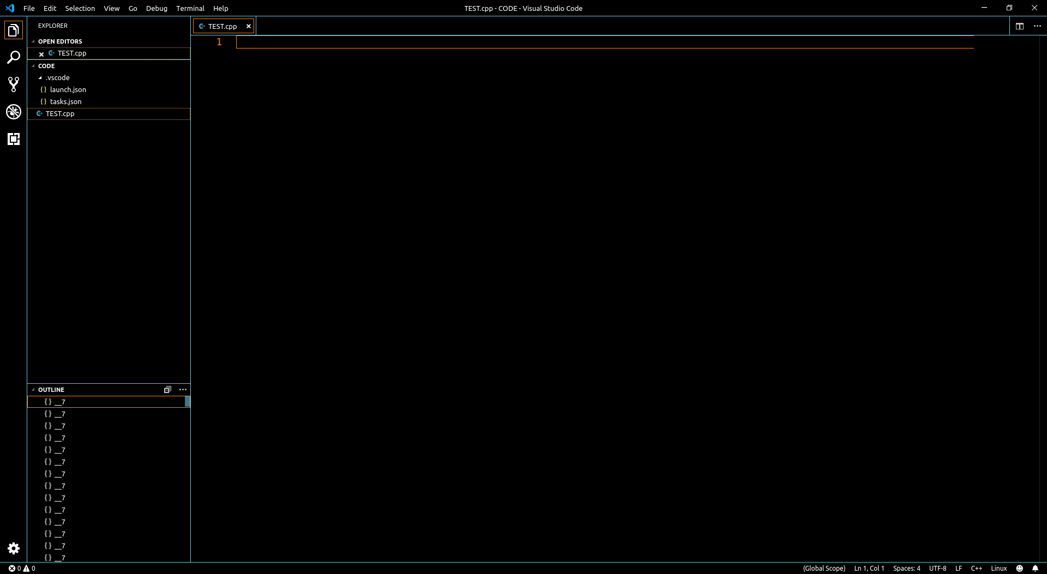Collapse the OUTLINE panel

[x=34, y=389]
